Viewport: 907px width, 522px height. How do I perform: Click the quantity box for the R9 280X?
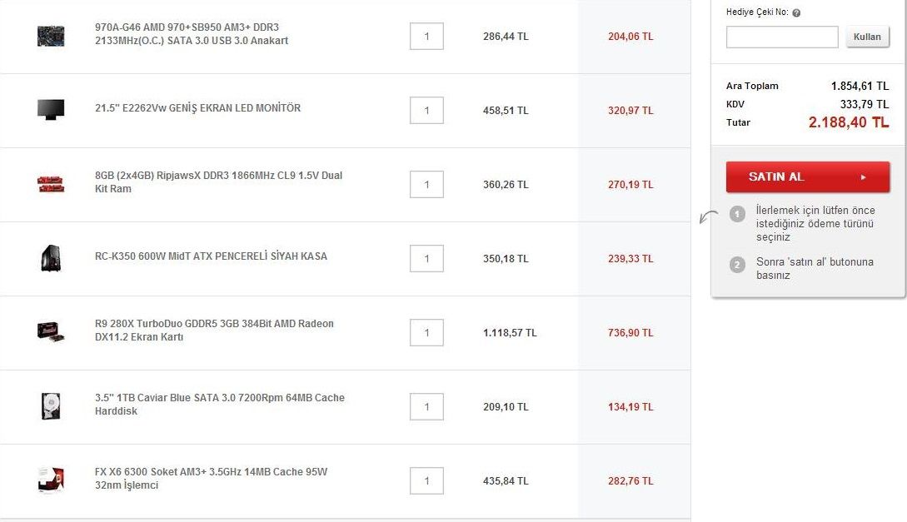[426, 333]
